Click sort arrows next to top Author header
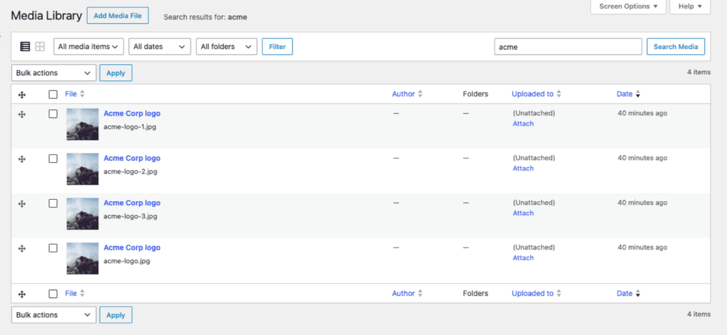727x335 pixels. (x=420, y=94)
